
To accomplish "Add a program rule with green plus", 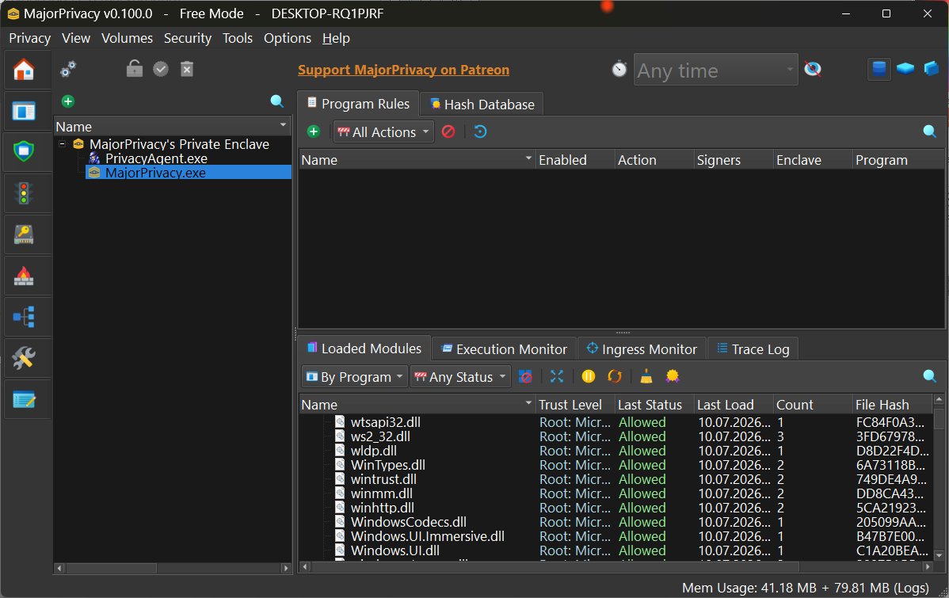I will point(314,131).
